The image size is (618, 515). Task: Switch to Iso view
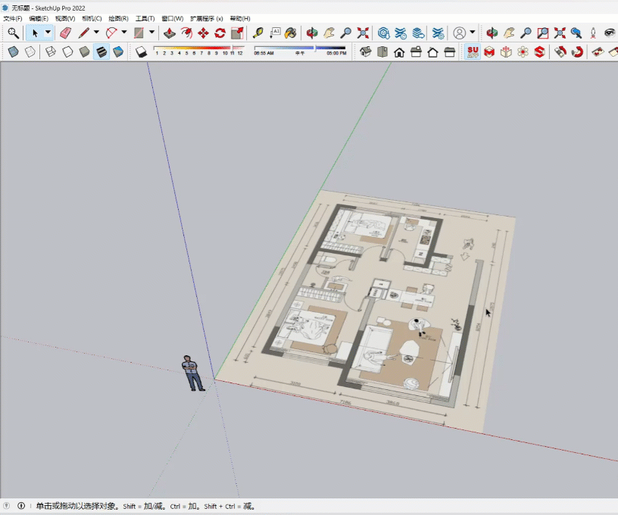tap(366, 52)
